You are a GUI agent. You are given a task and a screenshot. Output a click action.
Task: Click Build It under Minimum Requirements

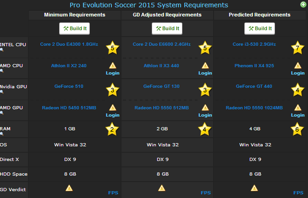(x=75, y=28)
